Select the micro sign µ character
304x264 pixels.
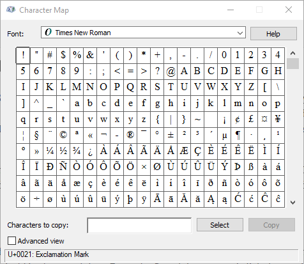click(224, 135)
